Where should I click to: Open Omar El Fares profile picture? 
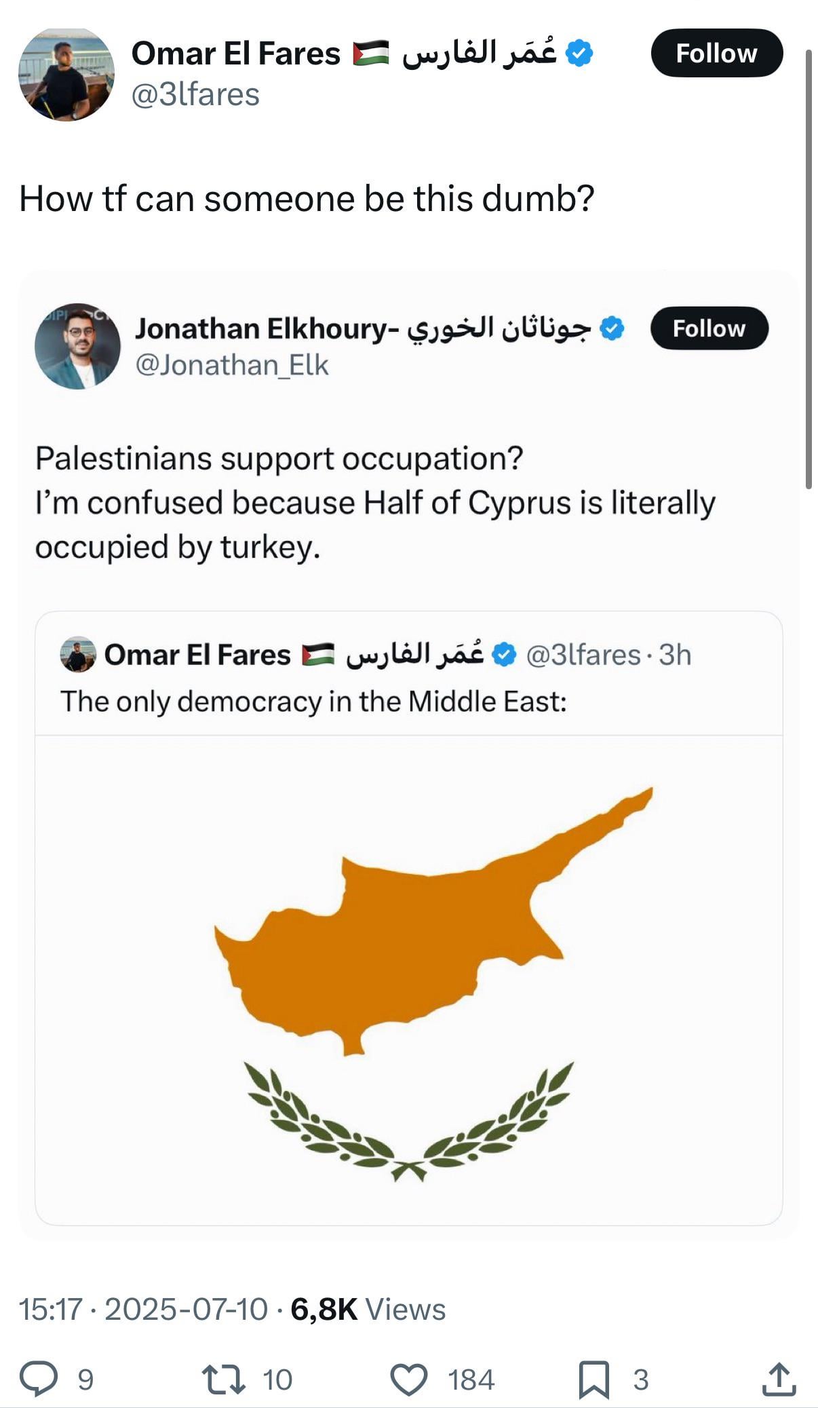(66, 75)
